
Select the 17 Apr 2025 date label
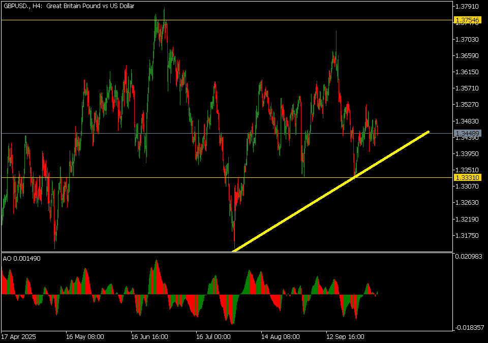(x=20, y=336)
